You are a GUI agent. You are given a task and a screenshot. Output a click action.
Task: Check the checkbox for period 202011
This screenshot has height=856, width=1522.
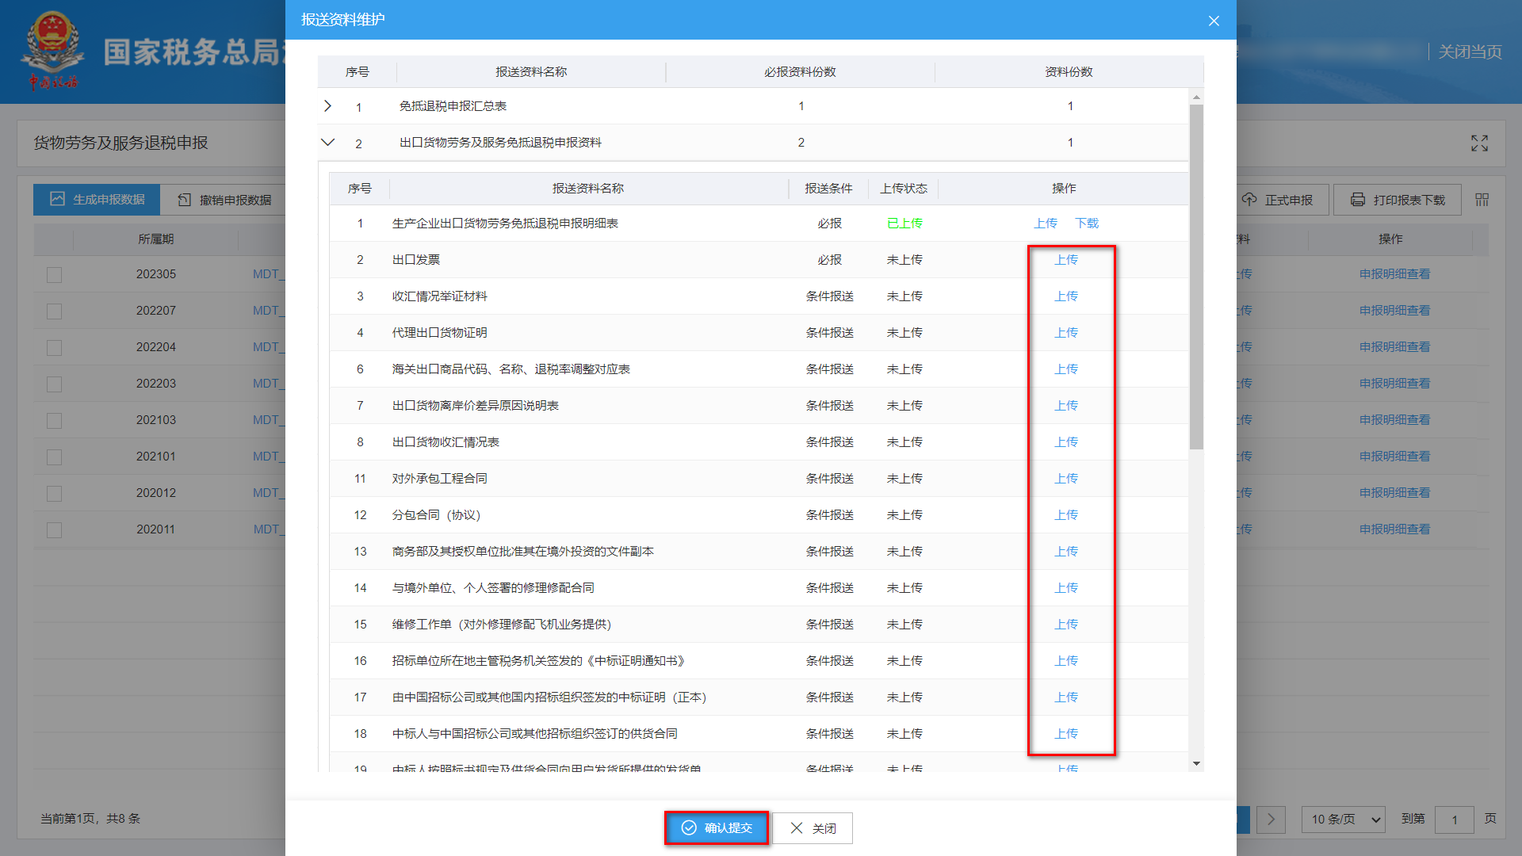(53, 529)
